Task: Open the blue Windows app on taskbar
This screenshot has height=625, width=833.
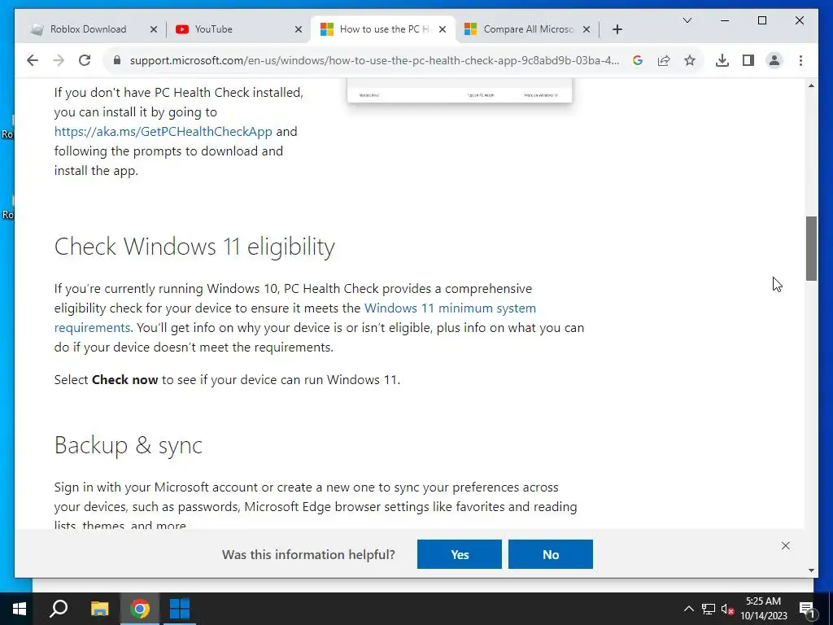Action: [x=180, y=609]
